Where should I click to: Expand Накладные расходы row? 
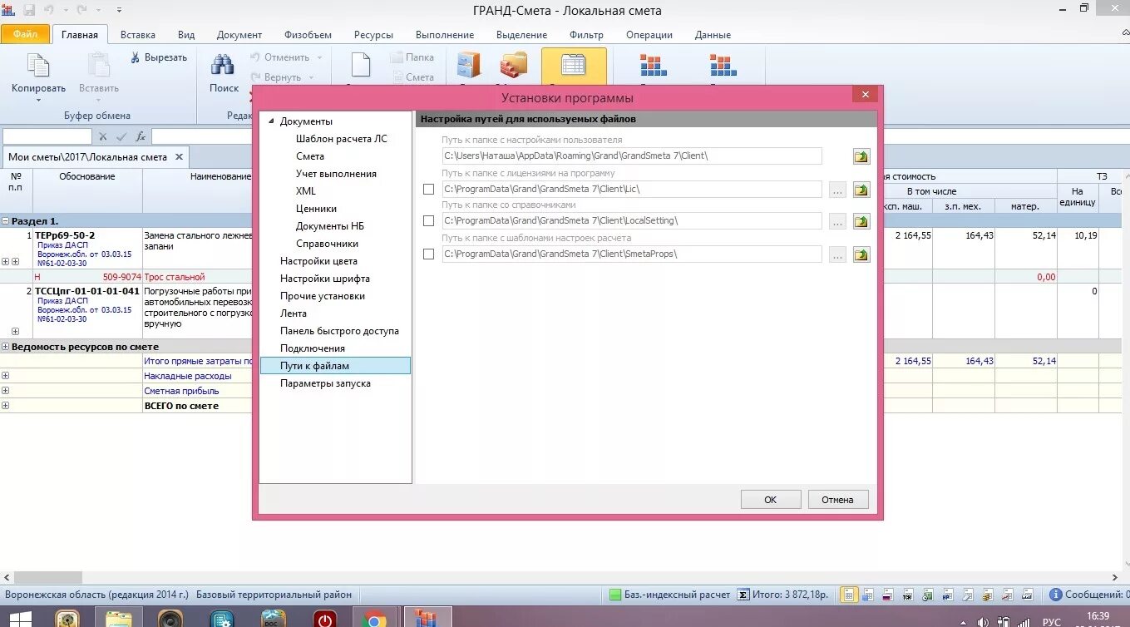pyautogui.click(x=6, y=376)
